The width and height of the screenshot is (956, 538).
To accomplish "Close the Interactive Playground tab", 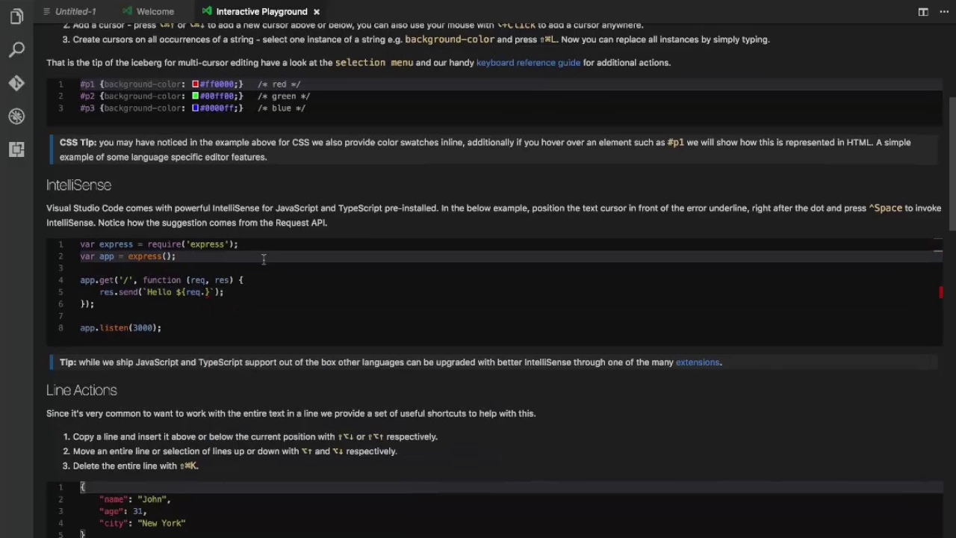I will (x=317, y=12).
